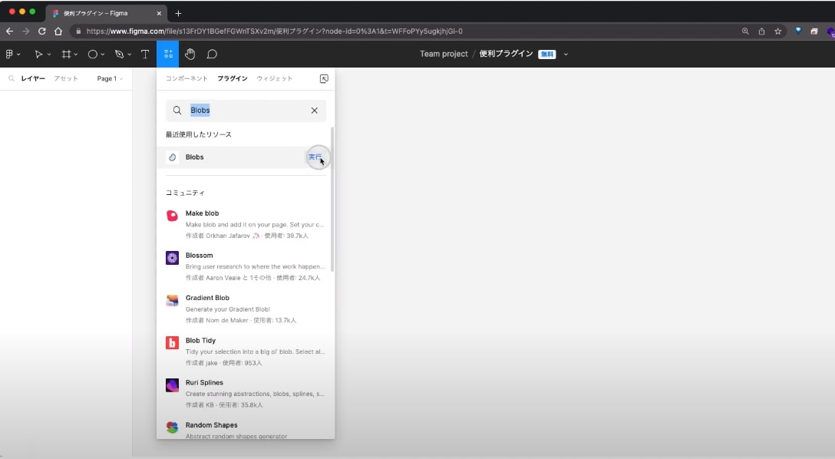Select the 便利プラグイン – Figma browser tab
The image size is (835, 459).
tap(106, 13)
